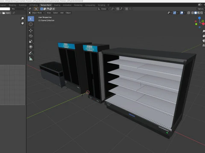The height and width of the screenshot is (153, 205).
Task: Open pivot point dropdown
Action: [113, 9]
